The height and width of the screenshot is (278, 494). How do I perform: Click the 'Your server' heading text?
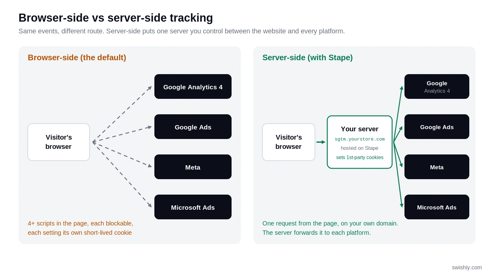[360, 129]
